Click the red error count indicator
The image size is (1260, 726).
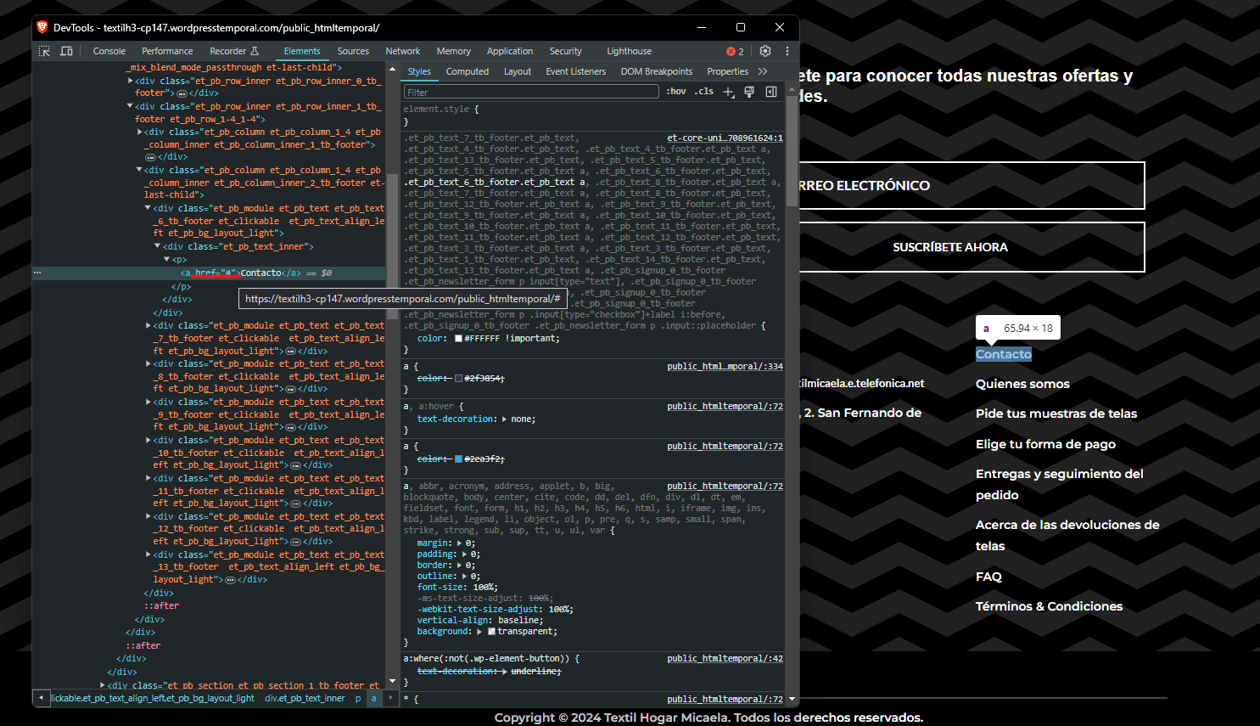735,51
